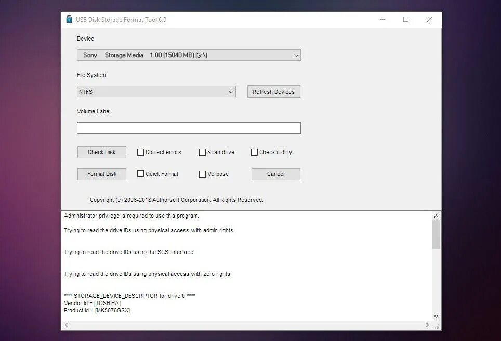
Task: Click the window resize grip corner
Action: tap(438, 326)
